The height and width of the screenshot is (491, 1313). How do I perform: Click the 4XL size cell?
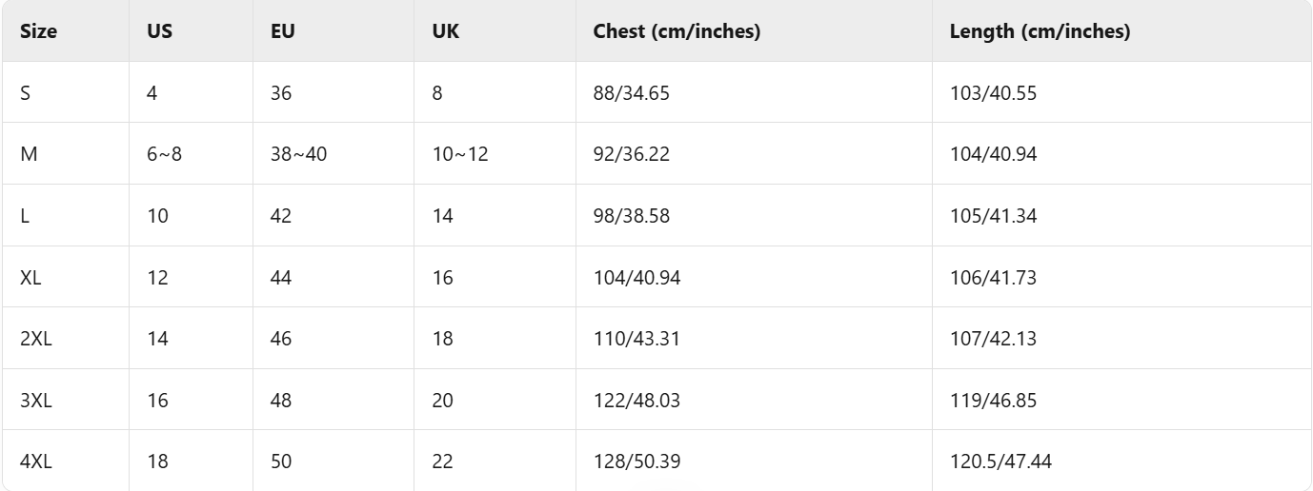tap(35, 462)
